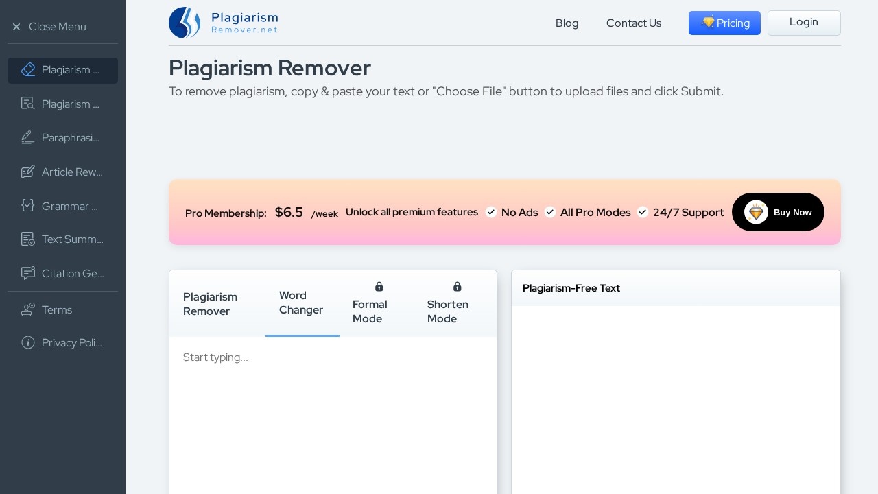Click the Grammar checker braces icon in sidebar
Viewport: 878px width, 494px height.
(28, 205)
